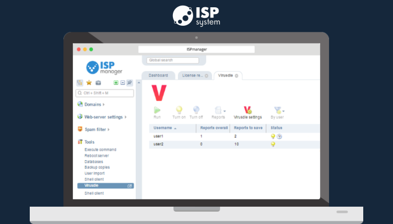393x224 pixels.
Task: Show favorites via the star icon
Action: point(89,83)
